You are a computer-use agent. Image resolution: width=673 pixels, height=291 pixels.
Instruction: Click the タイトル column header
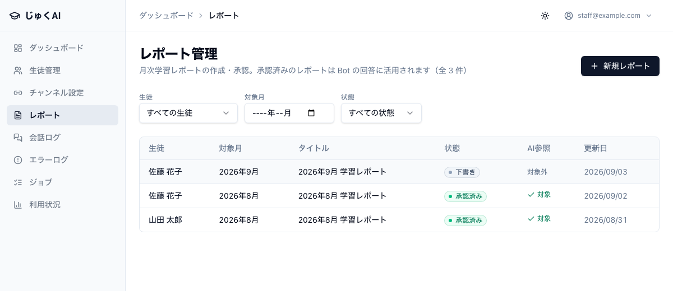(x=314, y=148)
